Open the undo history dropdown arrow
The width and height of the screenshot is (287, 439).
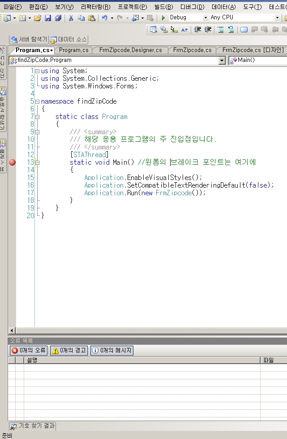coord(112,18)
